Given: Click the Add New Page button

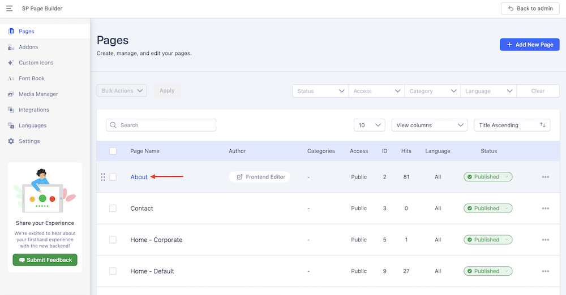Looking at the screenshot, I should click(x=529, y=45).
